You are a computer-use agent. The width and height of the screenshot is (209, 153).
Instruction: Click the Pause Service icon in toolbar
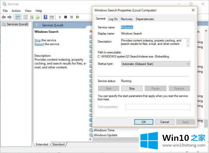click(x=72, y=17)
